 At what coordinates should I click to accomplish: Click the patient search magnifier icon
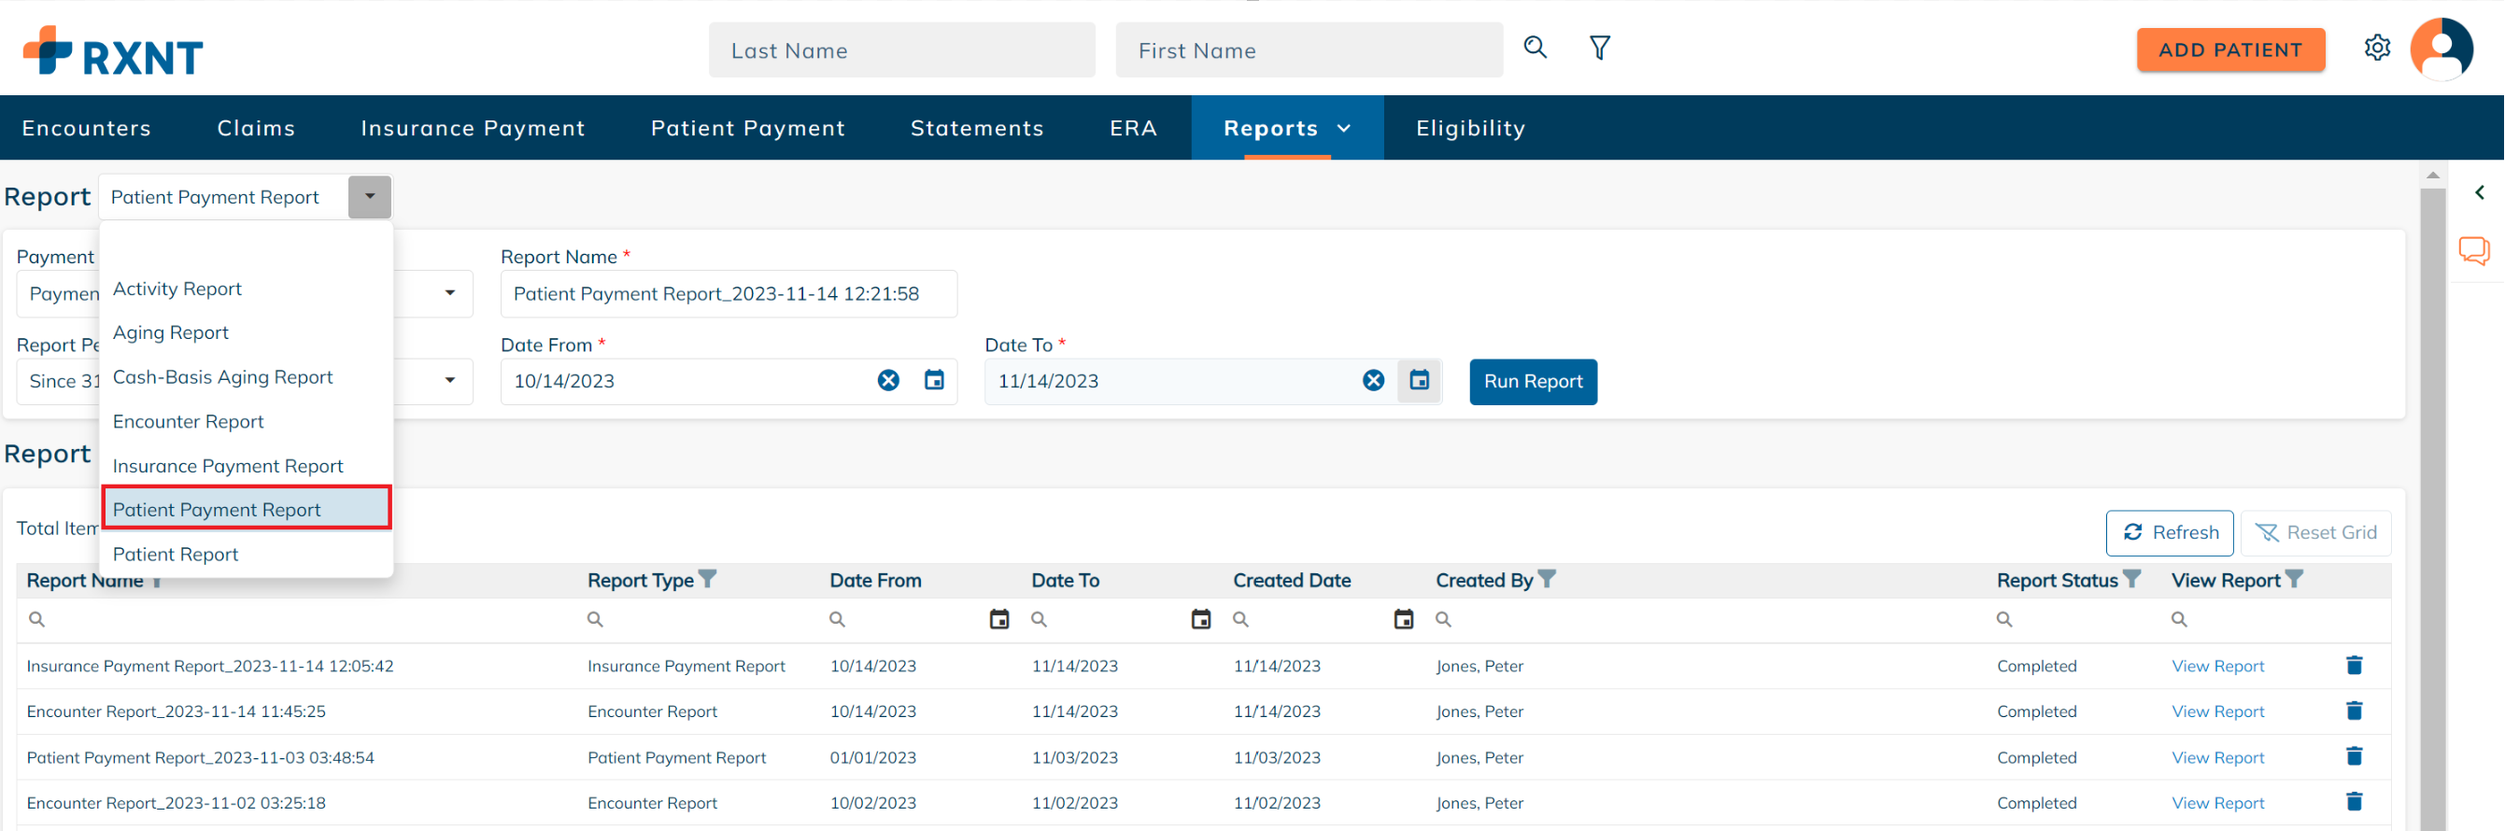pyautogui.click(x=1535, y=48)
